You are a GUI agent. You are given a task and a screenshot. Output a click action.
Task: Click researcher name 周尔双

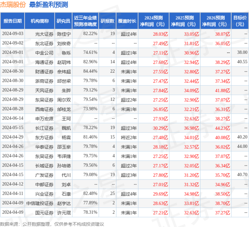[x=64, y=100]
